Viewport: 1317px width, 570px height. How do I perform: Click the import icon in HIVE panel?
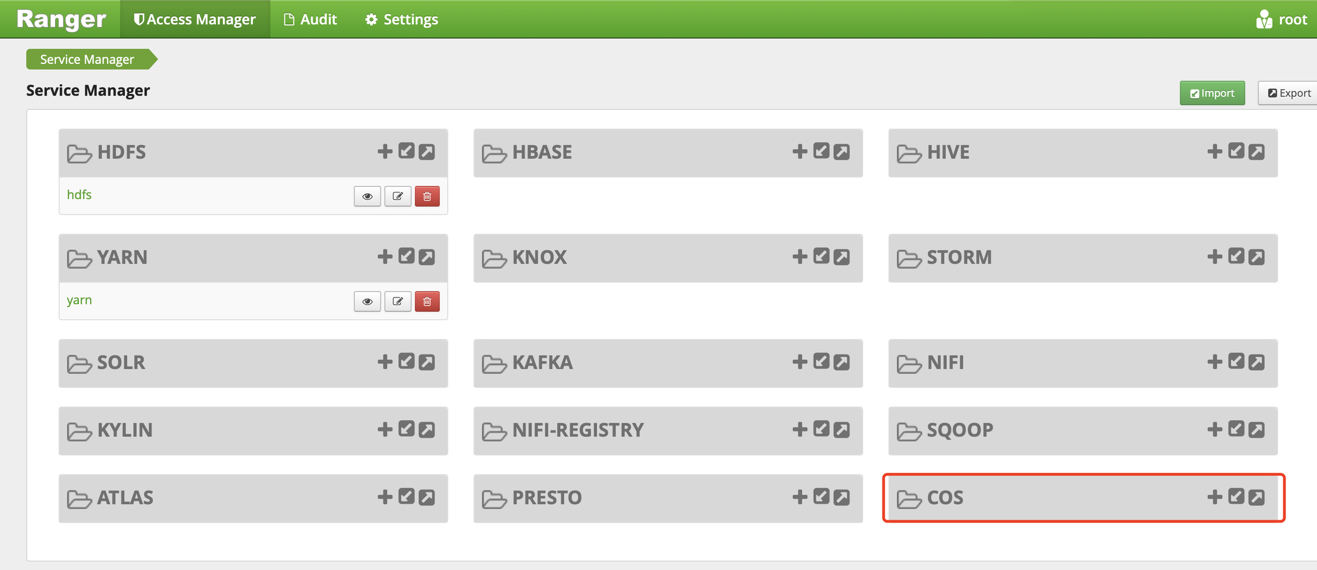point(1236,152)
